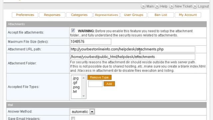The width and height of the screenshot is (213, 120).
Task: Click the WARNING text
Action: tap(86, 31)
